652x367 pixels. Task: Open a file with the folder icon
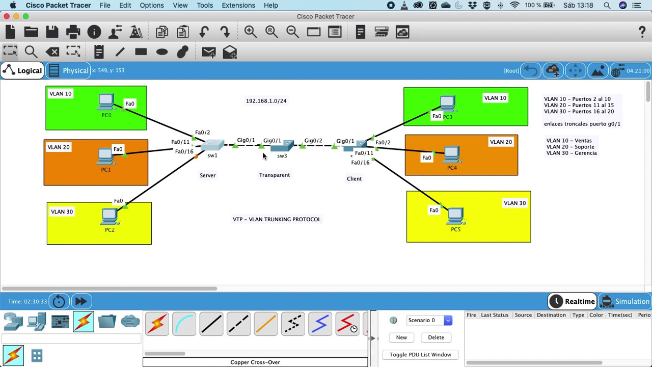pyautogui.click(x=31, y=32)
